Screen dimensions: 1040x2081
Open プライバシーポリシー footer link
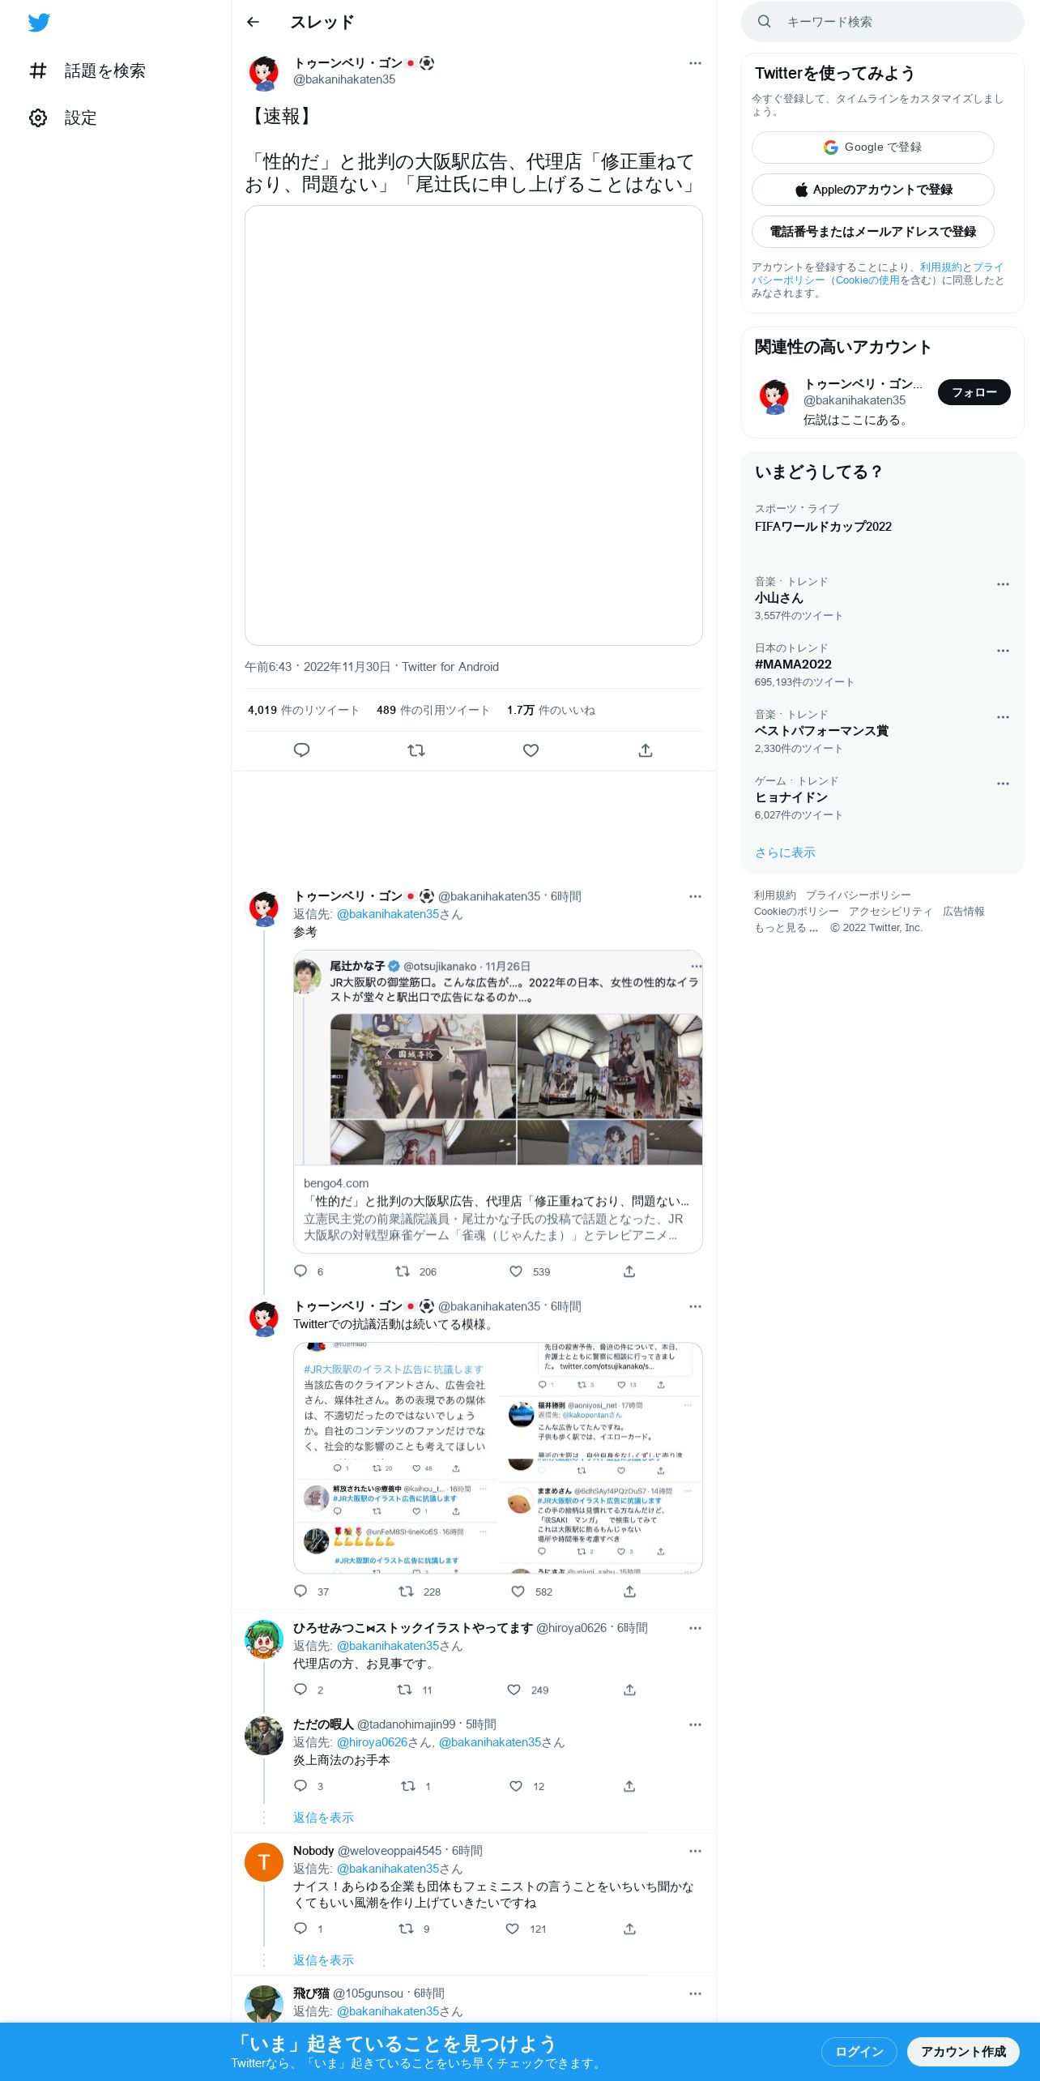858,895
